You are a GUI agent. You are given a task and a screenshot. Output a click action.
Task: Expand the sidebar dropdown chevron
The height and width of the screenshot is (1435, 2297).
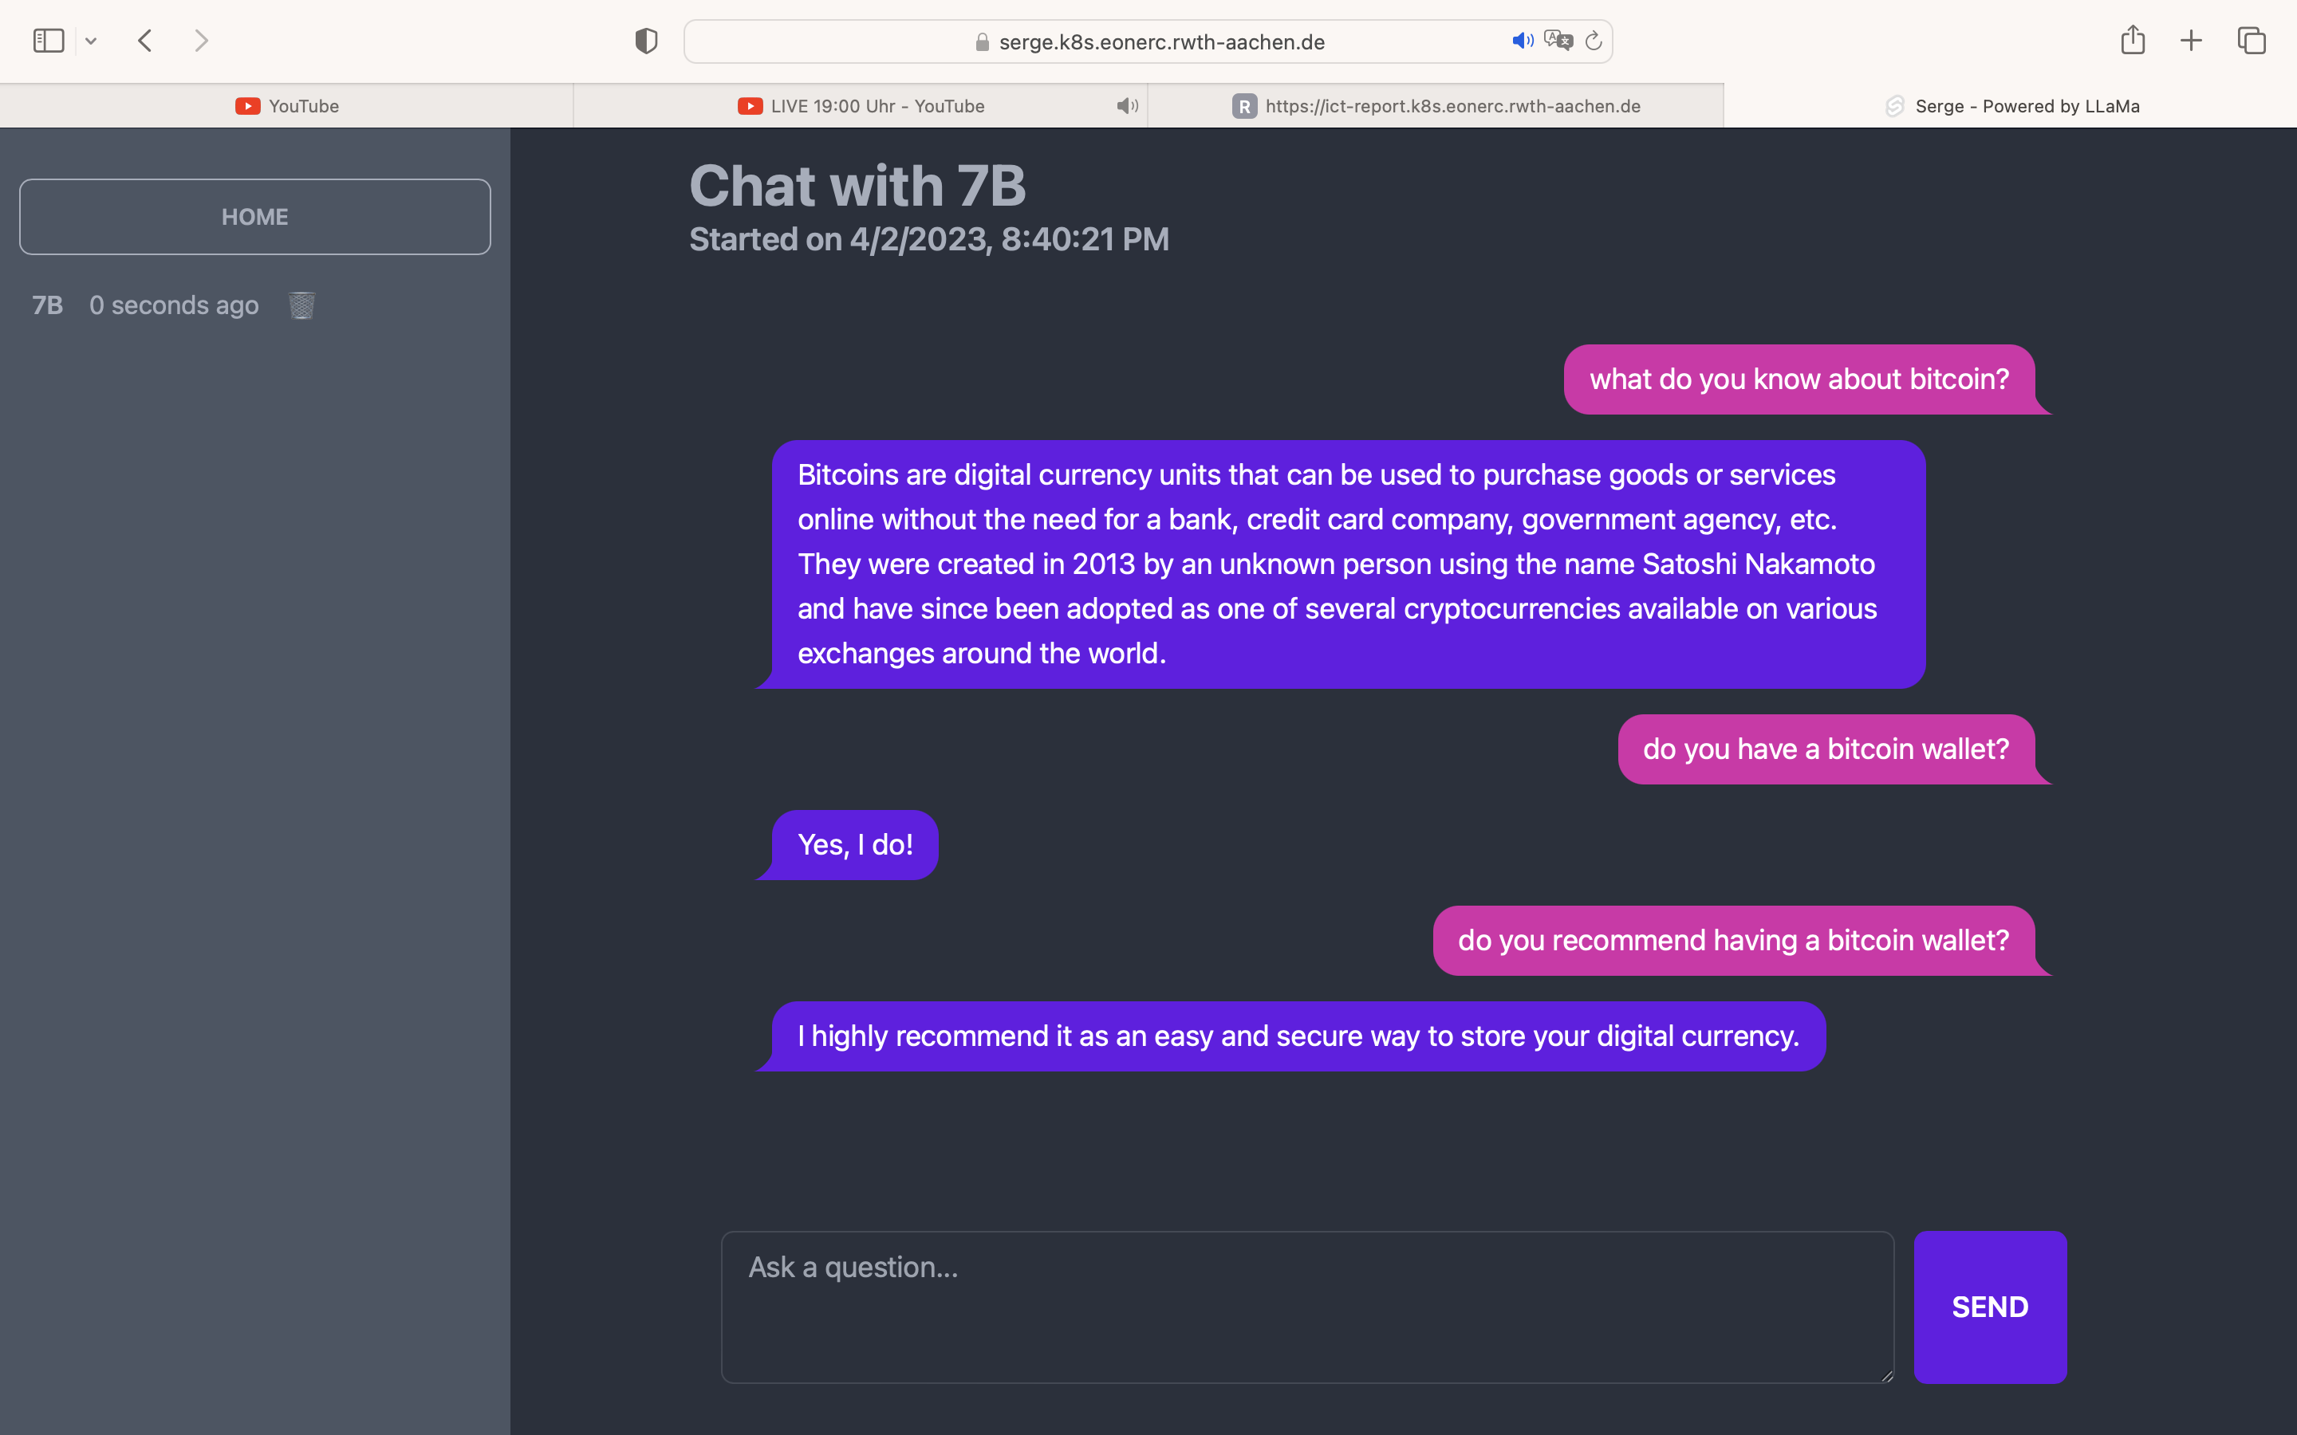[91, 41]
